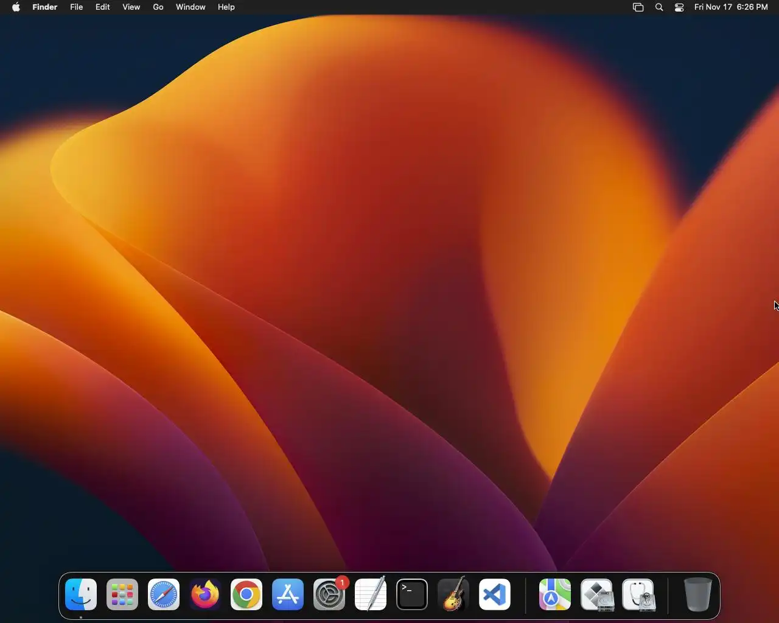The image size is (779, 623).
Task: Open the Window menu
Action: coord(190,7)
